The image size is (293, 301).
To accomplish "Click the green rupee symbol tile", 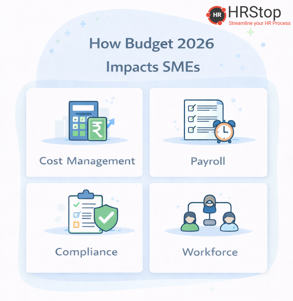I will (x=97, y=129).
